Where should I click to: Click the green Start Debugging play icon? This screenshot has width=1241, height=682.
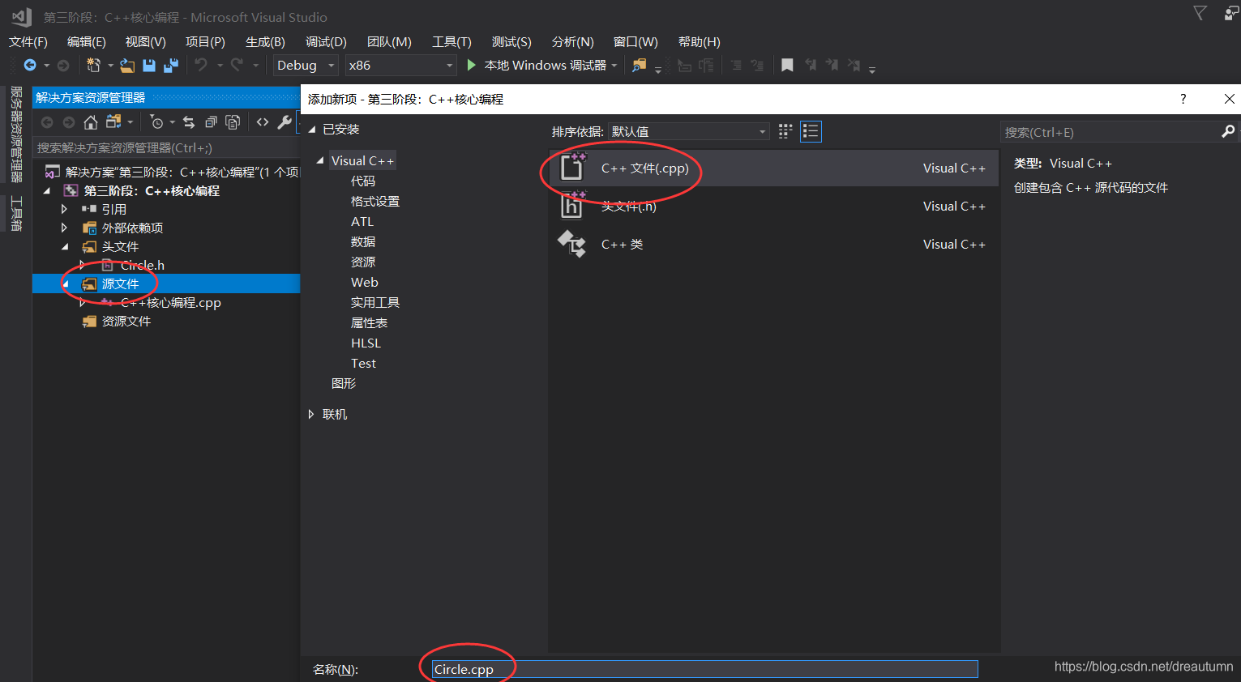point(472,65)
